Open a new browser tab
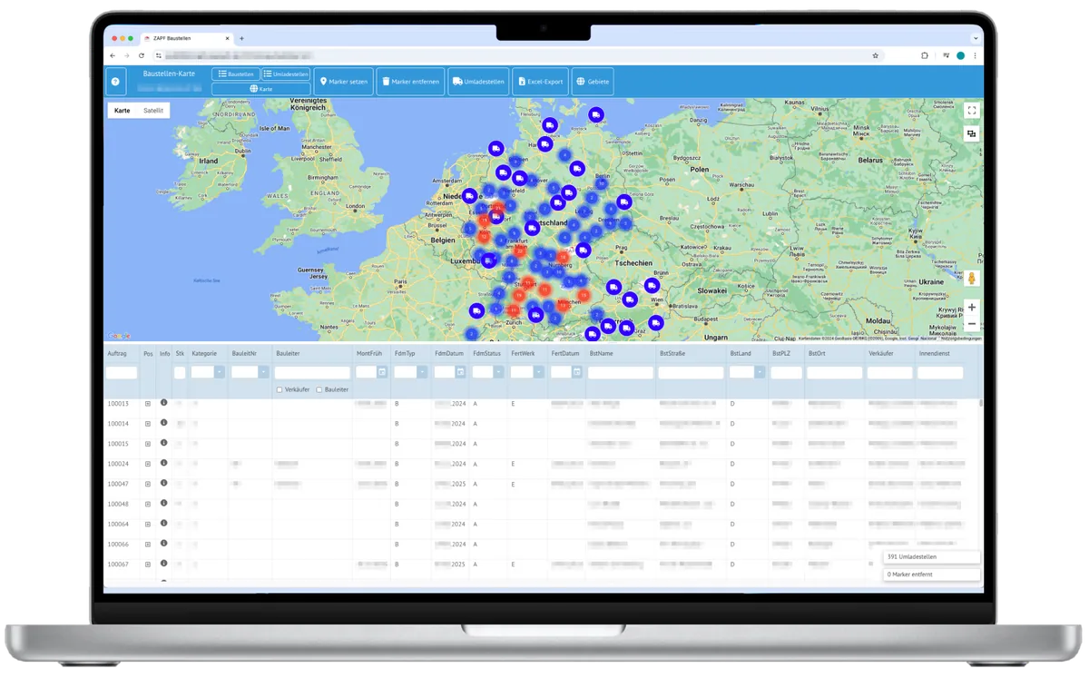 (241, 38)
